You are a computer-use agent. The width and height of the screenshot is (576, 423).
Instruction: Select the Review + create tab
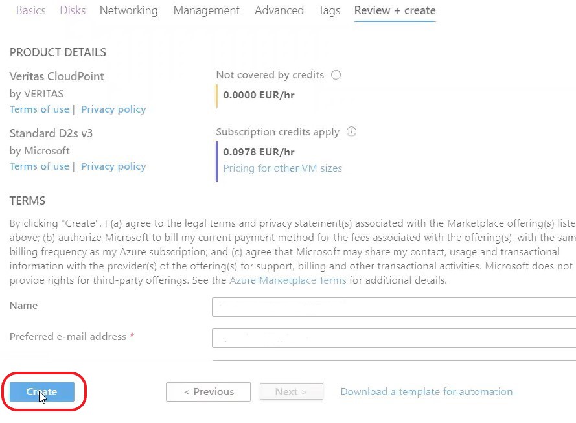[395, 10]
